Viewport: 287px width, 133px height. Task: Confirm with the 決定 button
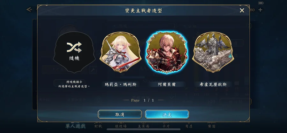pyautogui.click(x=167, y=114)
